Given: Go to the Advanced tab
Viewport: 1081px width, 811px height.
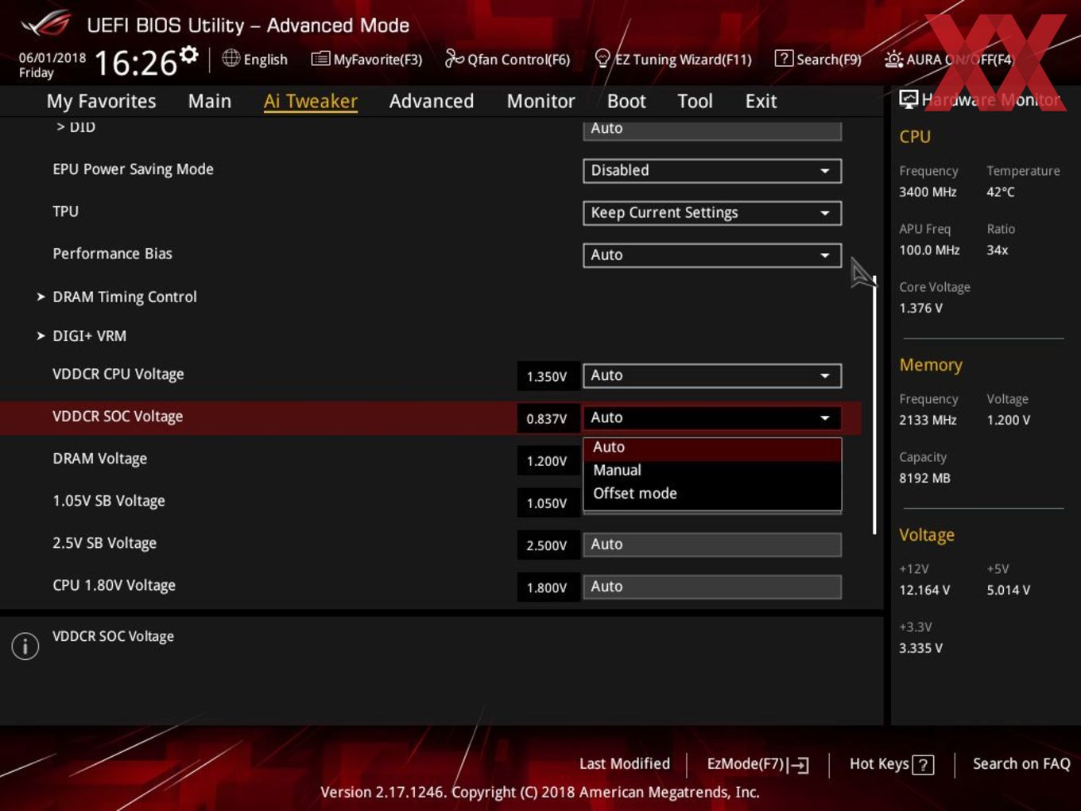Looking at the screenshot, I should pyautogui.click(x=432, y=101).
